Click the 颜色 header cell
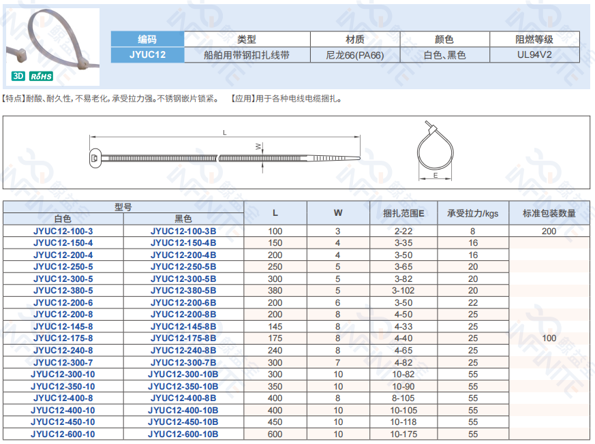595x444 pixels. 445,39
